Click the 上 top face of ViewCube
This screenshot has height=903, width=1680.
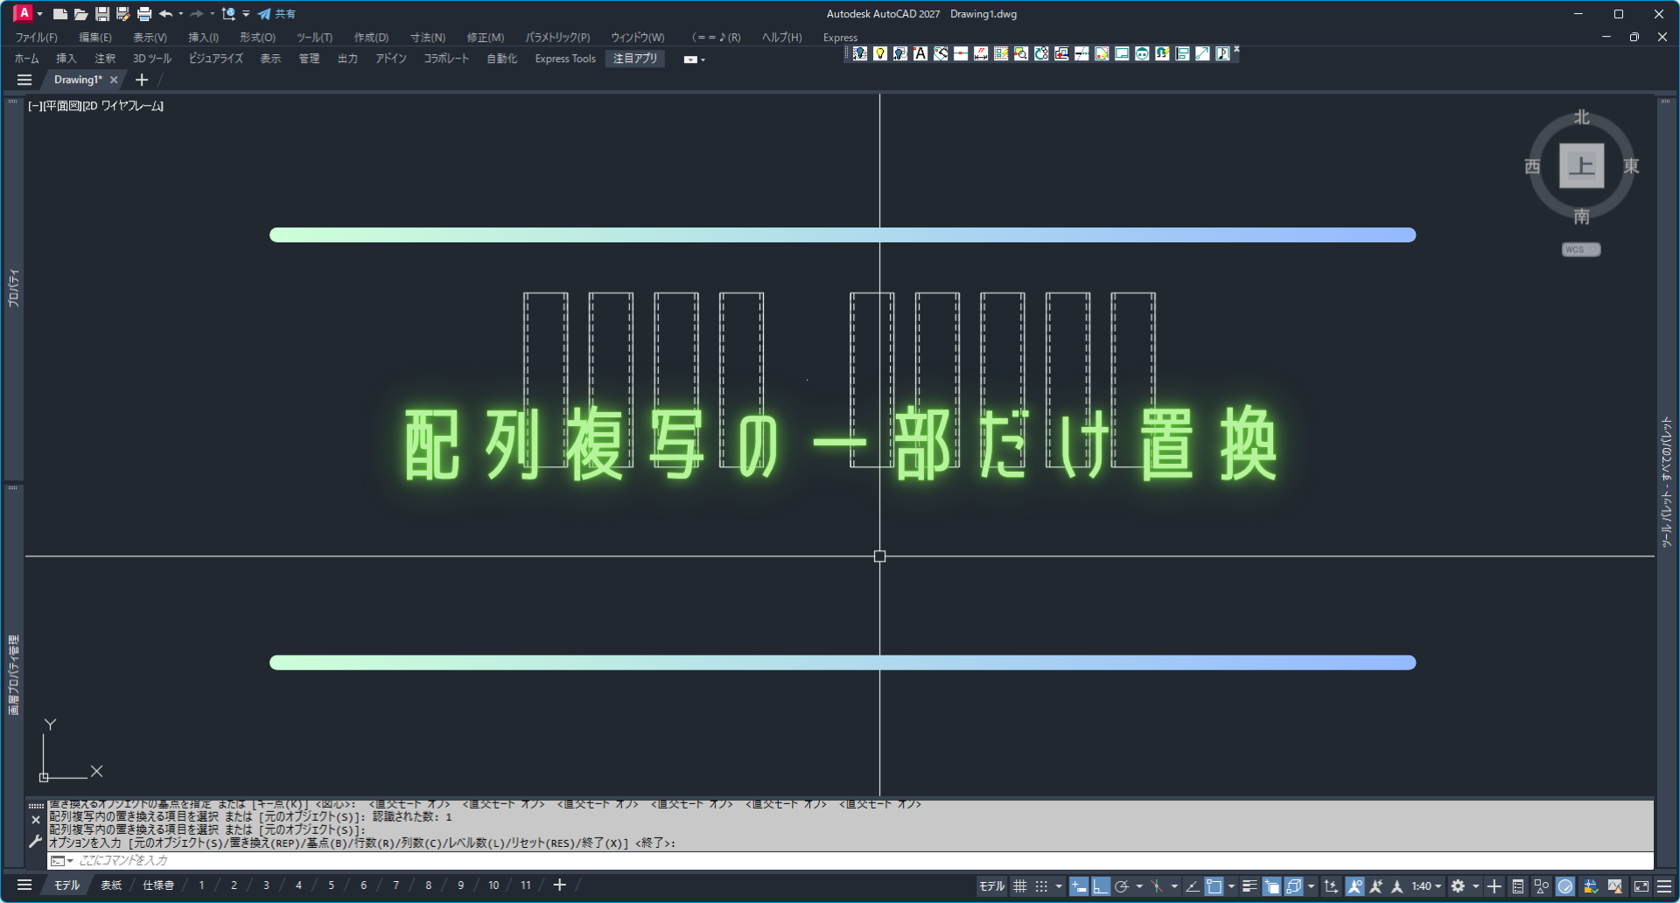[1581, 165]
